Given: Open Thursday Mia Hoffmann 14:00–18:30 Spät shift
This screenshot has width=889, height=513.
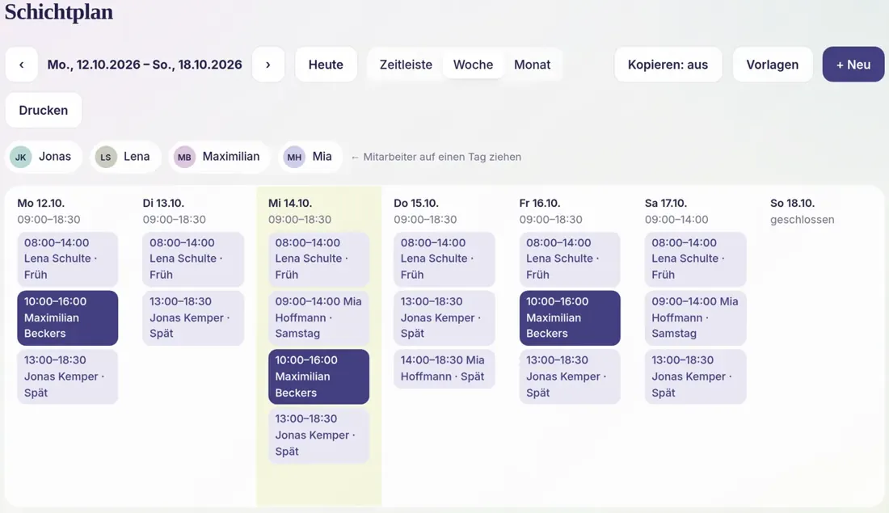Looking at the screenshot, I should 444,368.
